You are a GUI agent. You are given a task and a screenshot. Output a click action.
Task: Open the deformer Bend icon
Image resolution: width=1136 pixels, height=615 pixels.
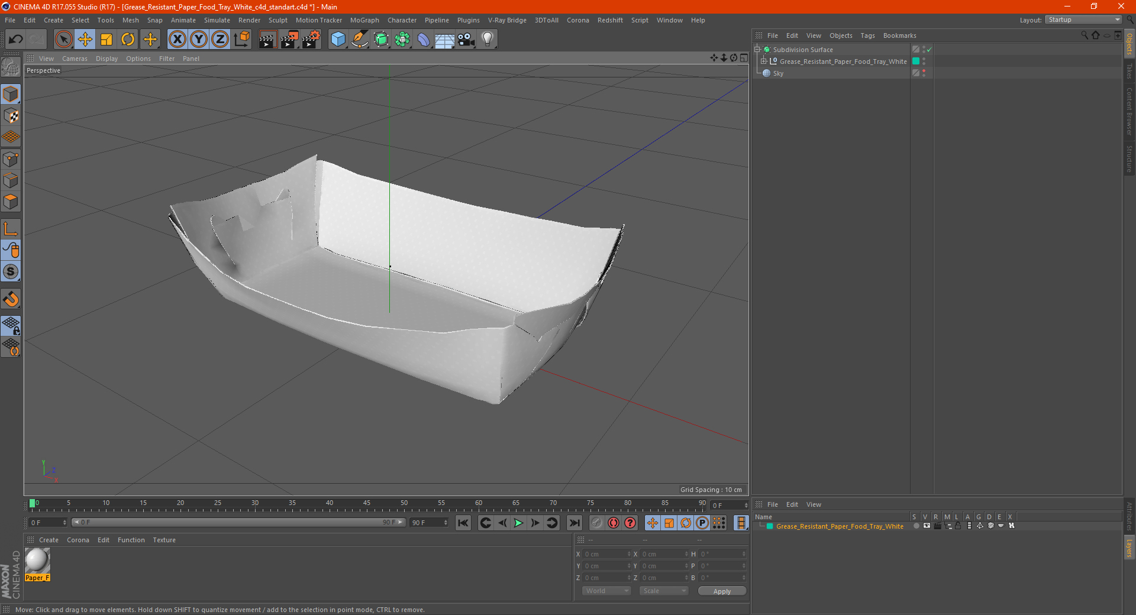[424, 40]
